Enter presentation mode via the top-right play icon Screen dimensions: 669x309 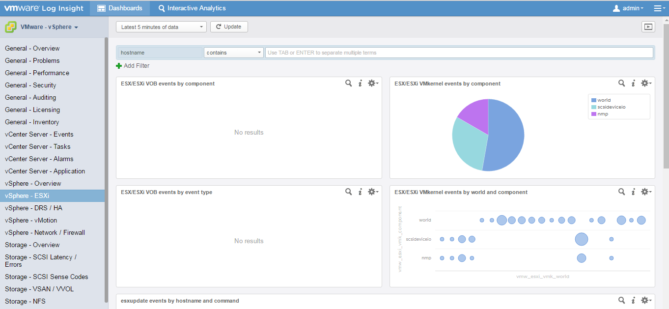[648, 27]
